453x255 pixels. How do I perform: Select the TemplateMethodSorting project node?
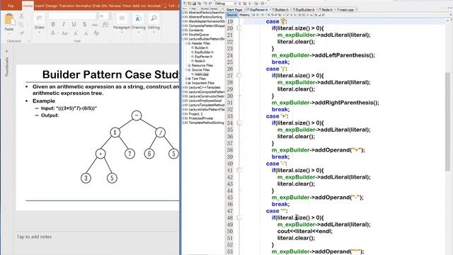[206, 123]
